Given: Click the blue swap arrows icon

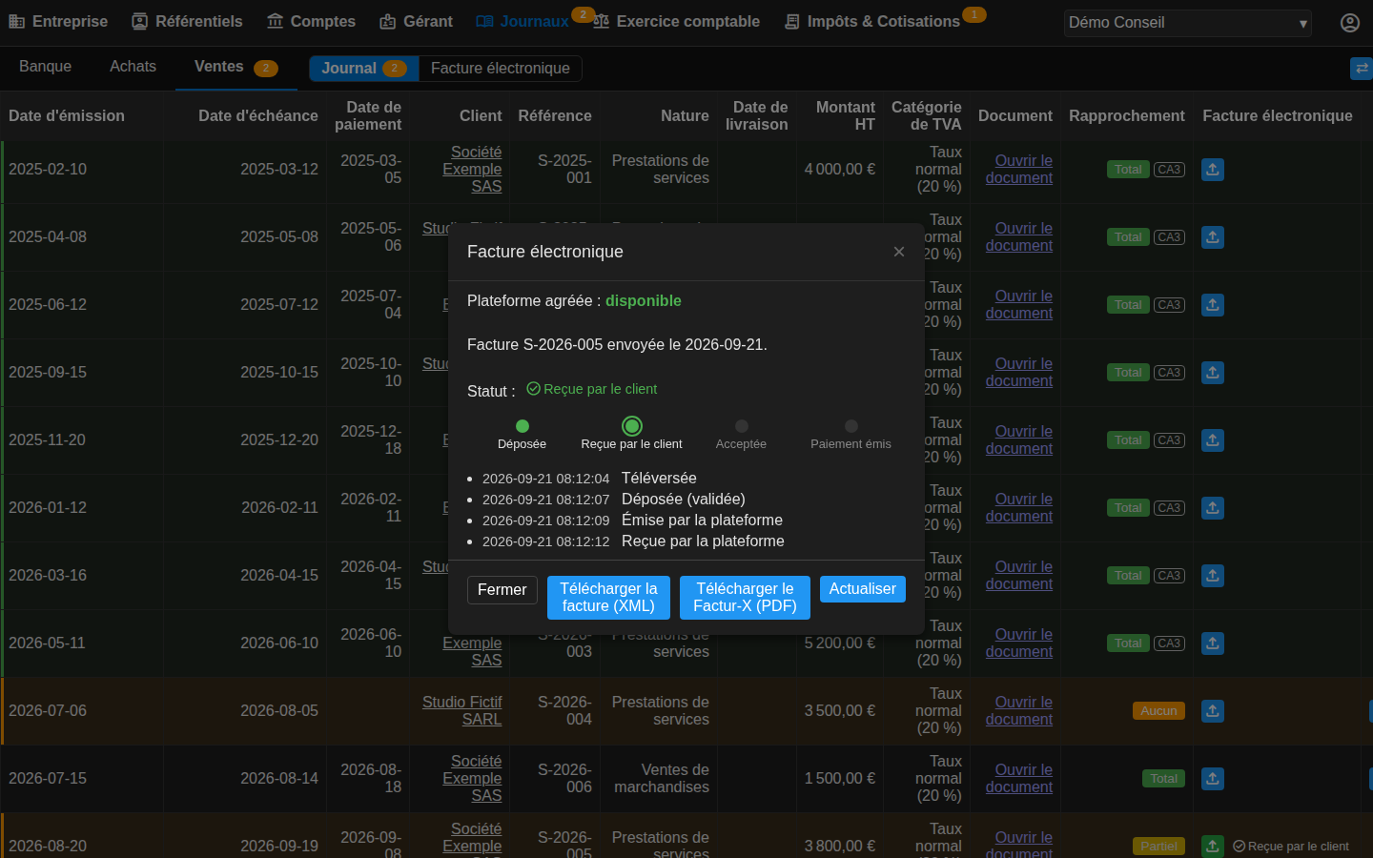Looking at the screenshot, I should (x=1362, y=68).
